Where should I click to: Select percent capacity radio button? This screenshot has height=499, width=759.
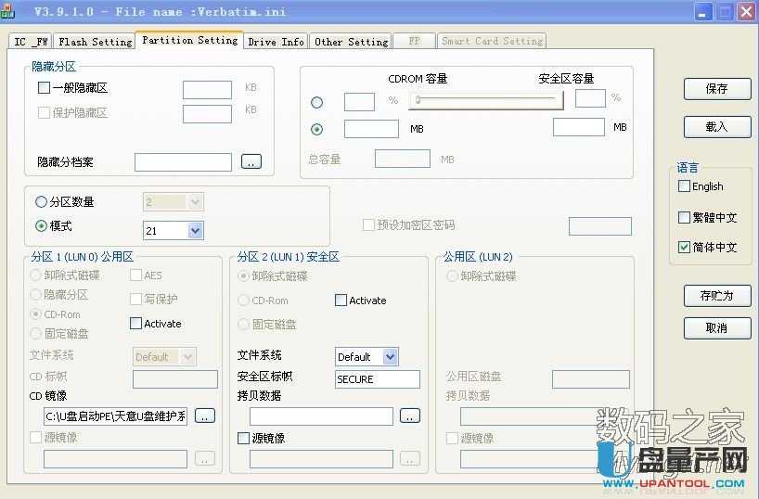pyautogui.click(x=317, y=102)
